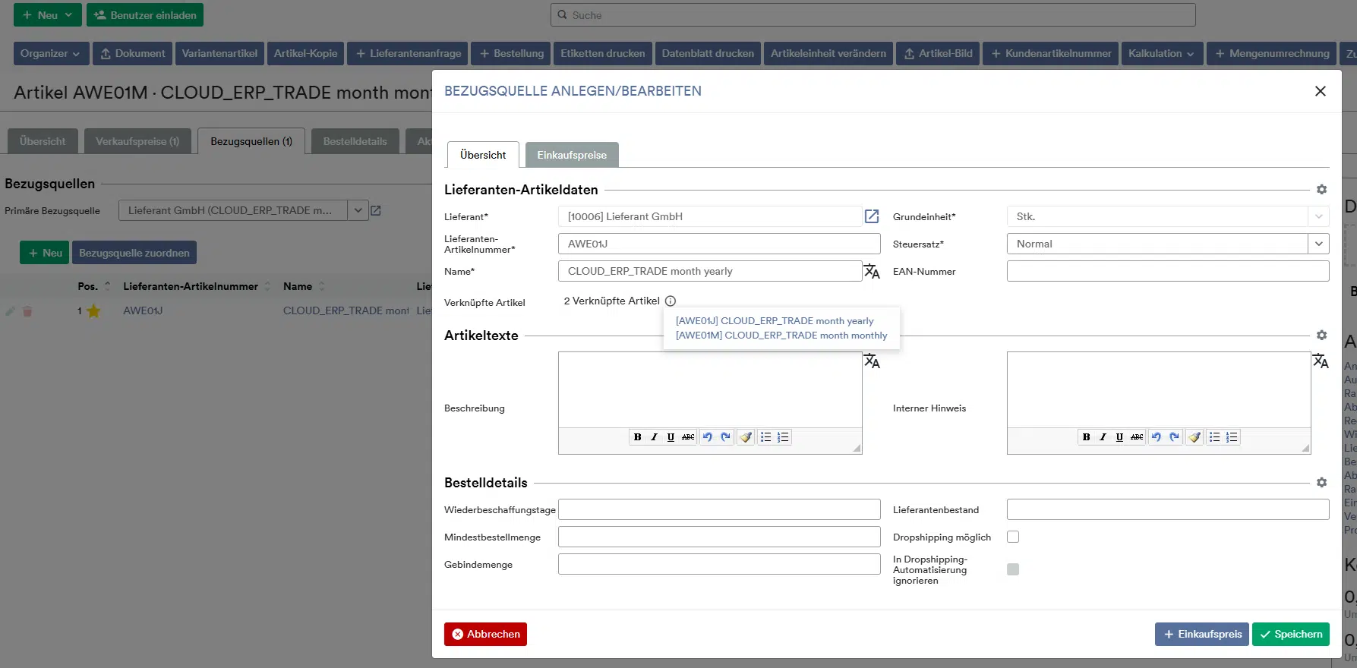
Task: Open linked article AWE01M monthly link
Action: (x=781, y=336)
